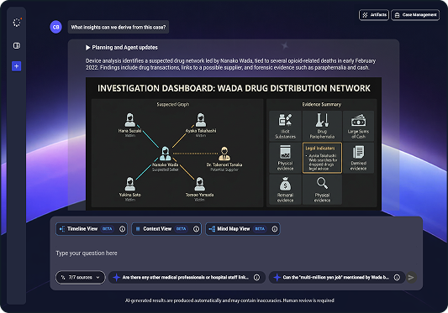The image size is (448, 313).
Task: Click the Suspected Graph heading
Action: click(173, 104)
